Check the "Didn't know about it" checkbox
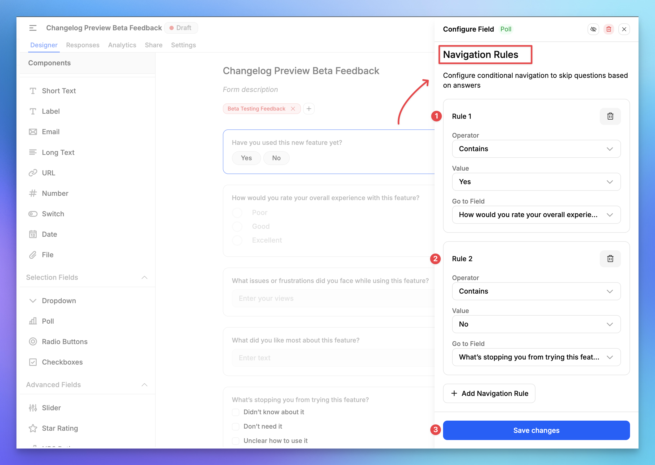The width and height of the screenshot is (655, 465). (235, 412)
